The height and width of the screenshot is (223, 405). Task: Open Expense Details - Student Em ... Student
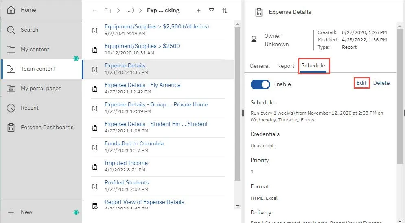[x=156, y=124]
